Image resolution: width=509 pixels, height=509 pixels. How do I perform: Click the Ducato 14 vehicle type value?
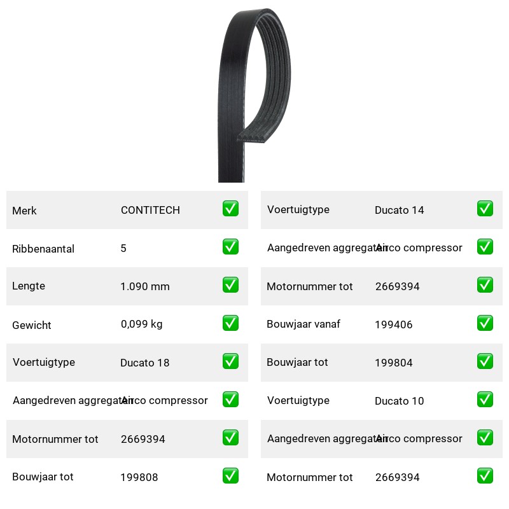point(400,211)
